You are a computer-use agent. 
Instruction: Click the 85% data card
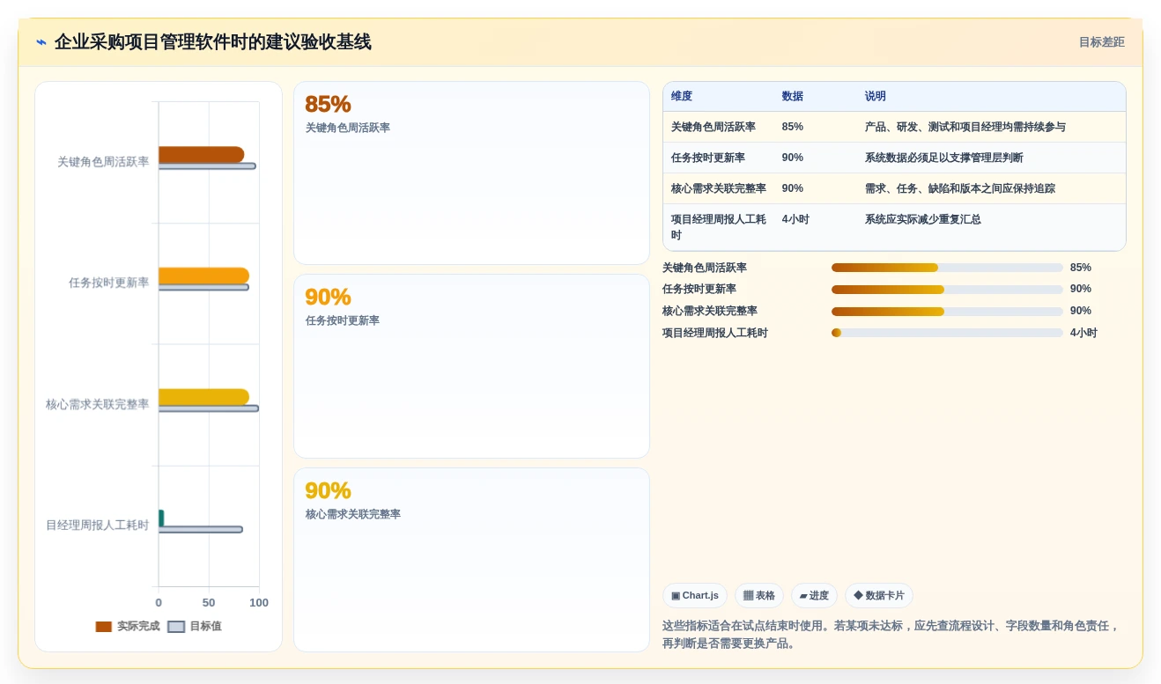(471, 173)
